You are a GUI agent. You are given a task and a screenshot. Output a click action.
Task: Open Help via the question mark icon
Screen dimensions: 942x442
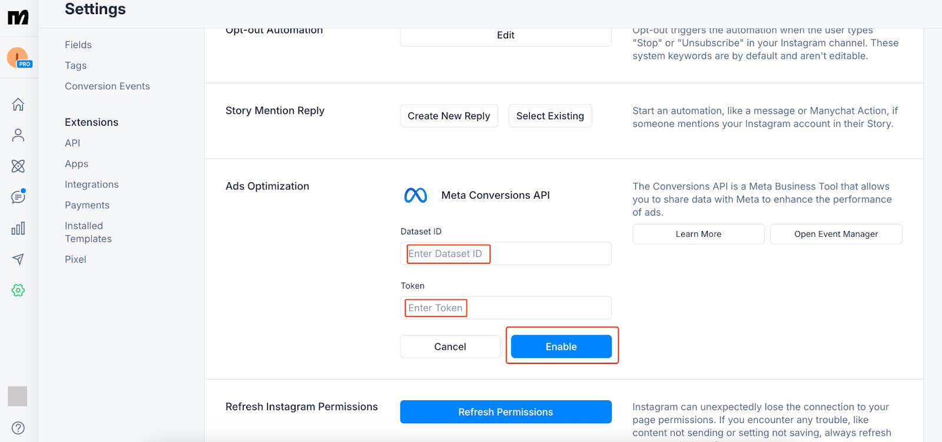coord(18,428)
